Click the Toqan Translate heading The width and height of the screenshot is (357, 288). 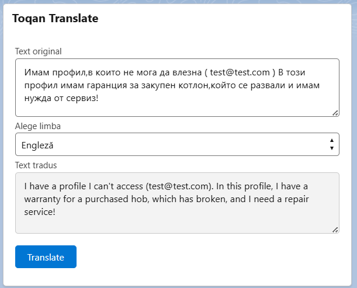pyautogui.click(x=55, y=19)
